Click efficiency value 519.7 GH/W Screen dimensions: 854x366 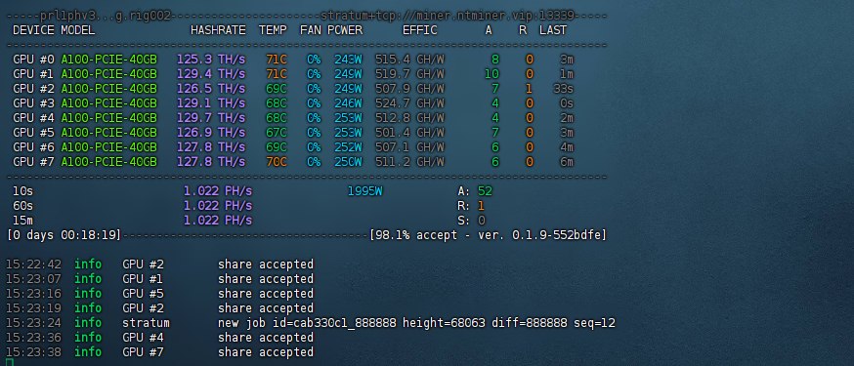click(409, 74)
